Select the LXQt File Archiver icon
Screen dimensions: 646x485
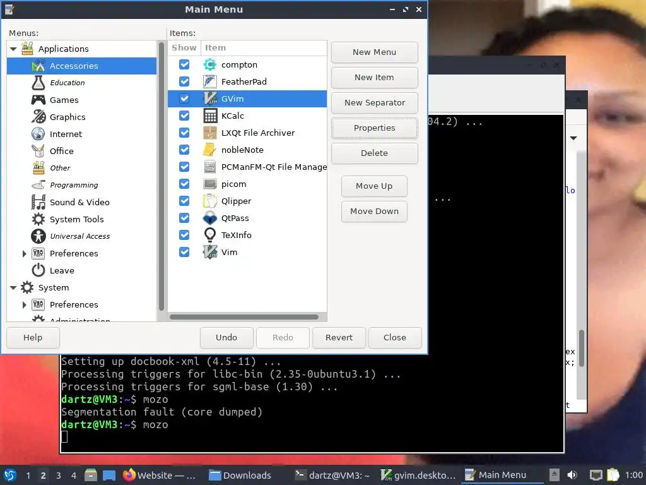[x=210, y=133]
